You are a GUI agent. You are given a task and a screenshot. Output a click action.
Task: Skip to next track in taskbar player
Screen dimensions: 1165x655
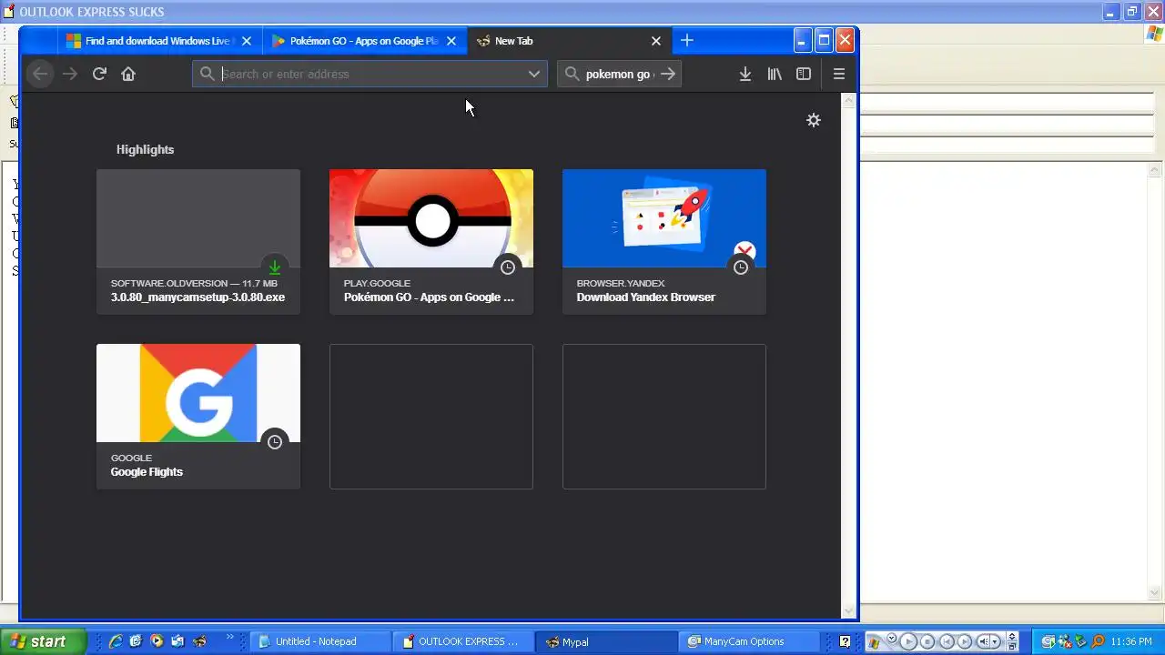tap(965, 641)
